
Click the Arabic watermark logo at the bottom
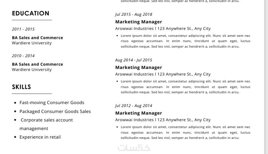click(134, 148)
